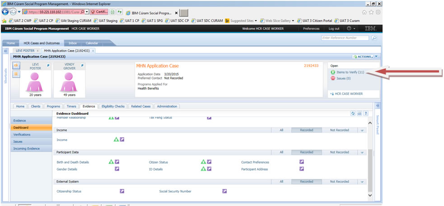444x206 pixels.
Task: Open the Preferences link in the header
Action: [311, 28]
